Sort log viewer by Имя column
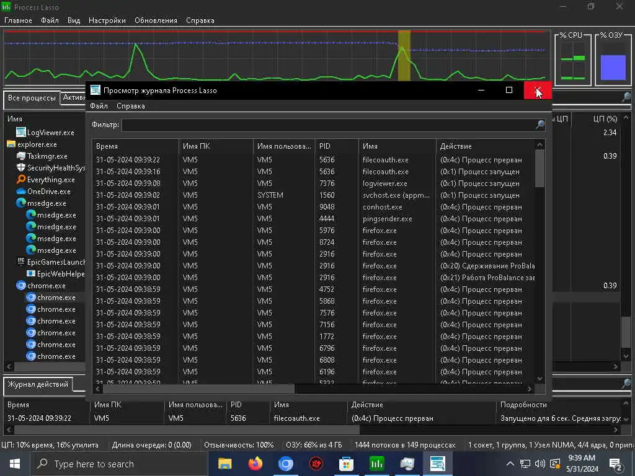The width and height of the screenshot is (635, 476). (397, 146)
